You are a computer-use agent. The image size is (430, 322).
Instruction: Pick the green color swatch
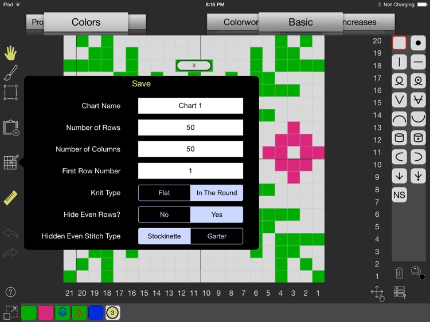point(29,312)
